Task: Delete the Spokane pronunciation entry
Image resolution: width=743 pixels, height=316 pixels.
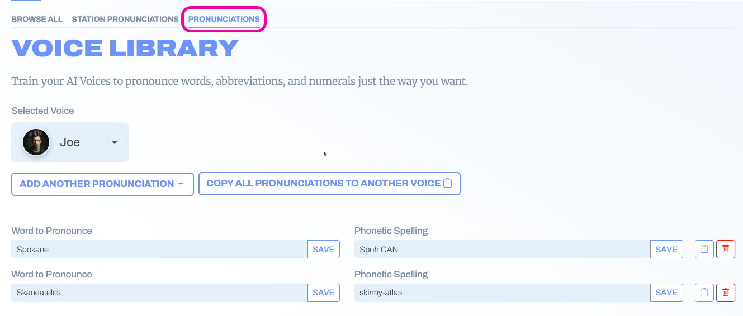Action: 725,249
